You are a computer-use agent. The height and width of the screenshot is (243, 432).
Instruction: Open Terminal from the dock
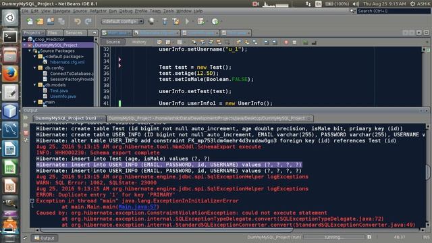click(10, 36)
